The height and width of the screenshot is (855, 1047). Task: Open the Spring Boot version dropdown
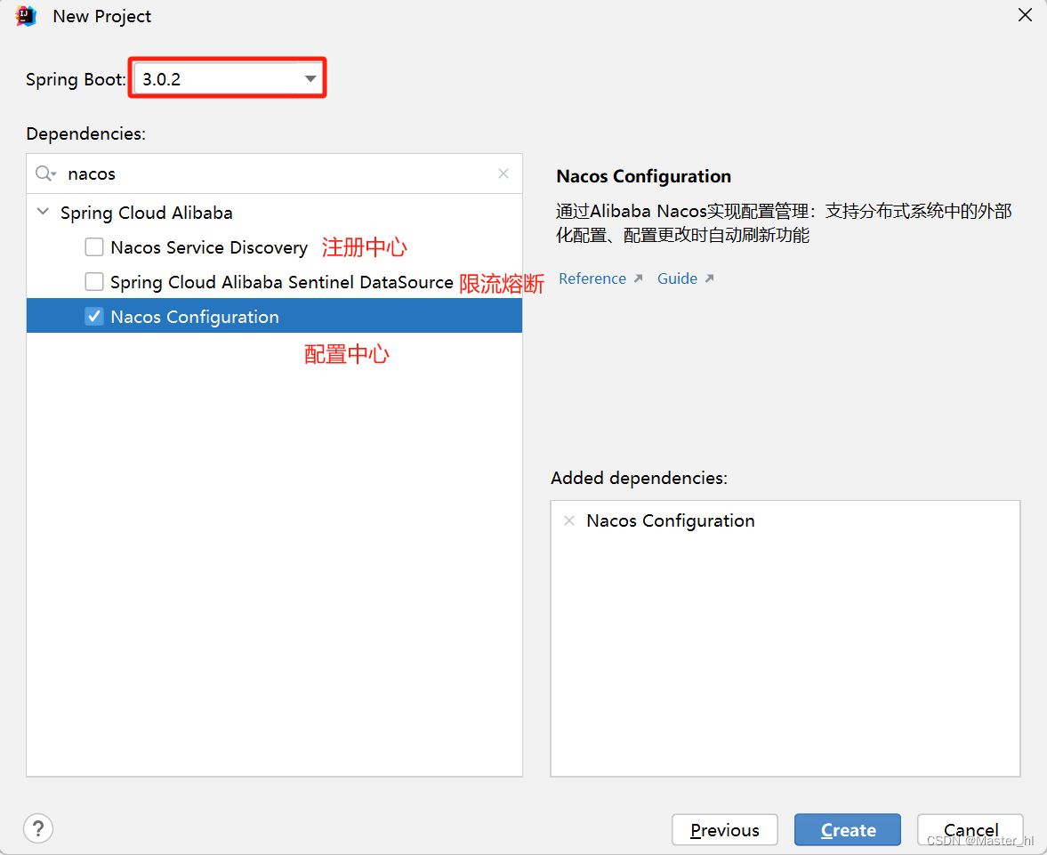pos(227,79)
